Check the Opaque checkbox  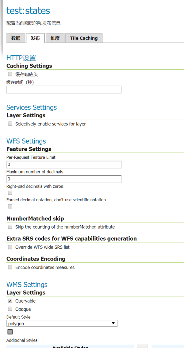tap(10, 309)
